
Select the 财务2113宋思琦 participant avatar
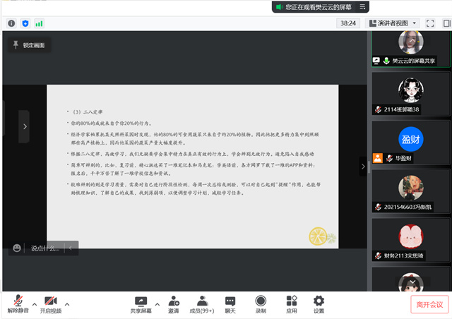[x=411, y=236]
